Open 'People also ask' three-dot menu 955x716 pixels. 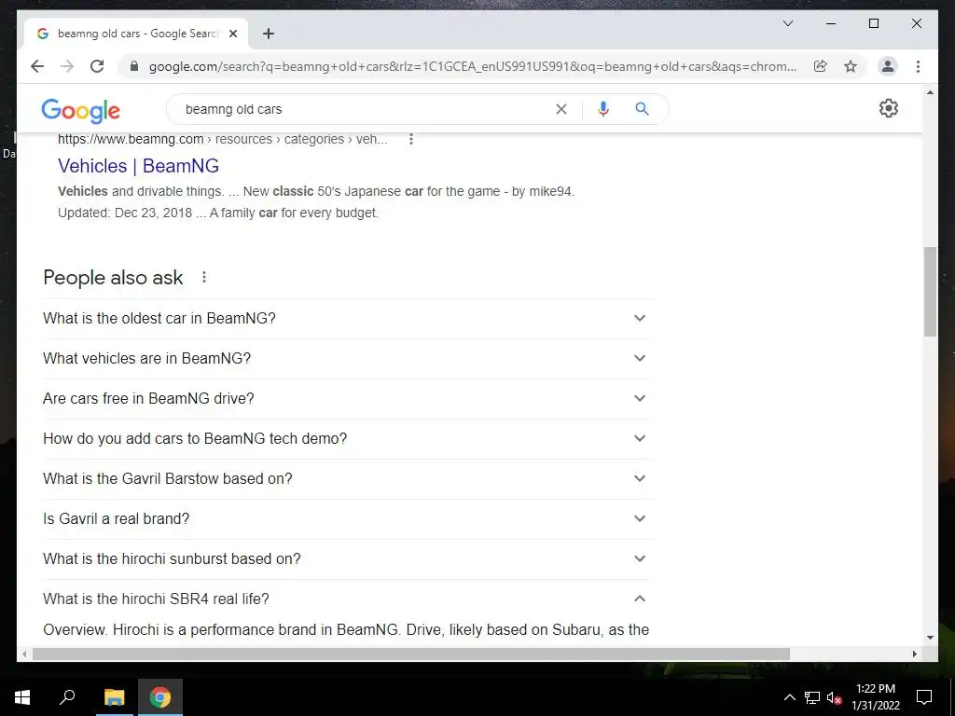point(204,278)
